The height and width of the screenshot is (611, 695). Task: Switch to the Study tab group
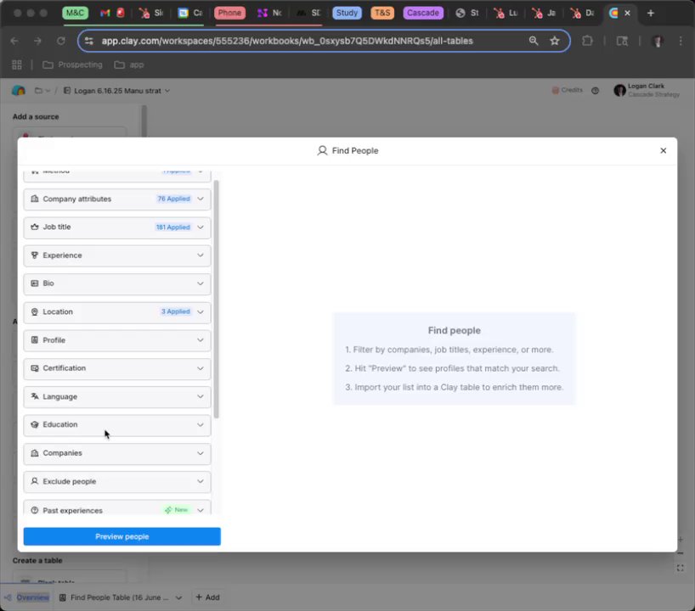pos(347,13)
